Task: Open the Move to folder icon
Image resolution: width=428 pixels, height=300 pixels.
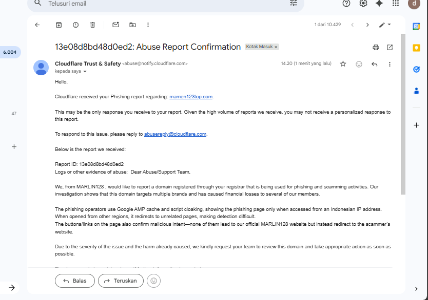Action: click(132, 25)
